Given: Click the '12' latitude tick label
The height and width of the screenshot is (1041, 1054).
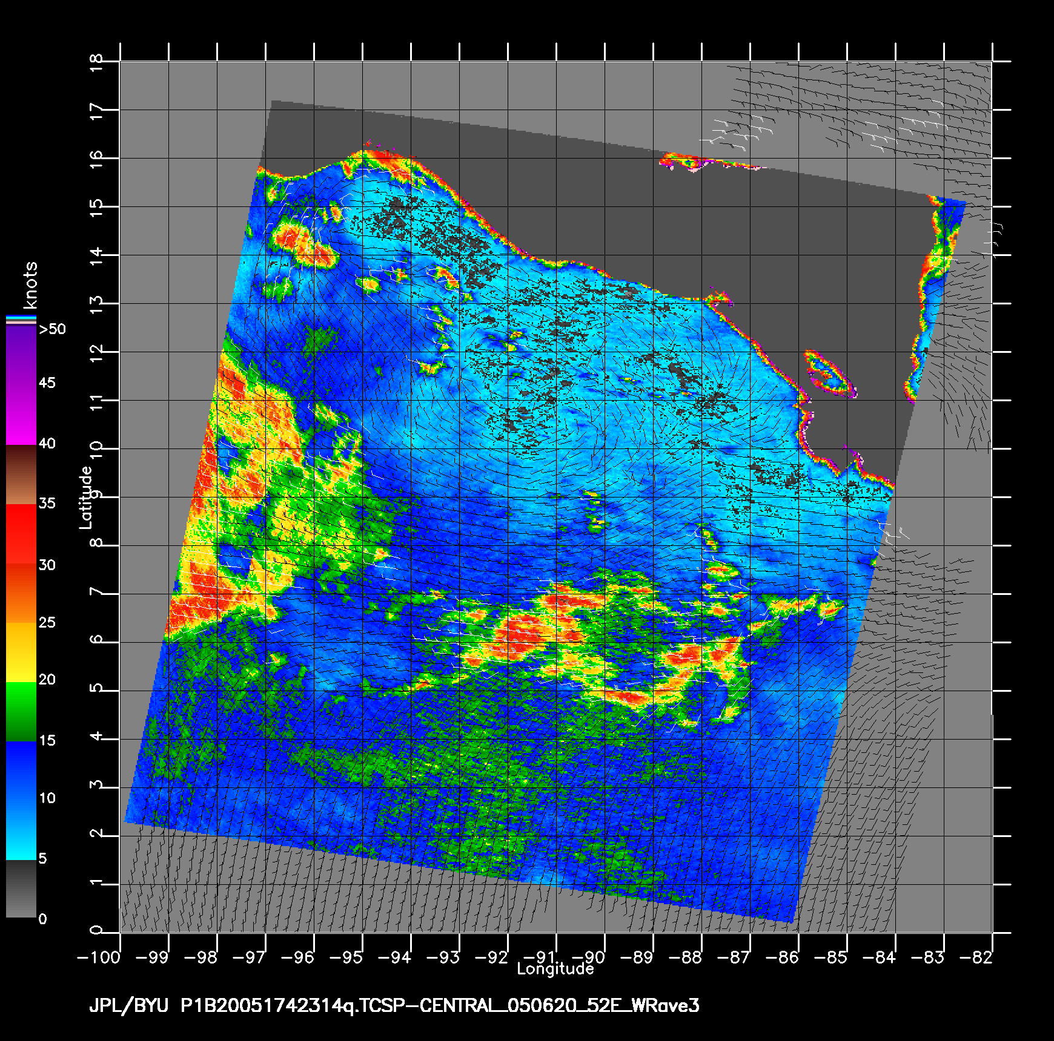Looking at the screenshot, I should pyautogui.click(x=97, y=352).
